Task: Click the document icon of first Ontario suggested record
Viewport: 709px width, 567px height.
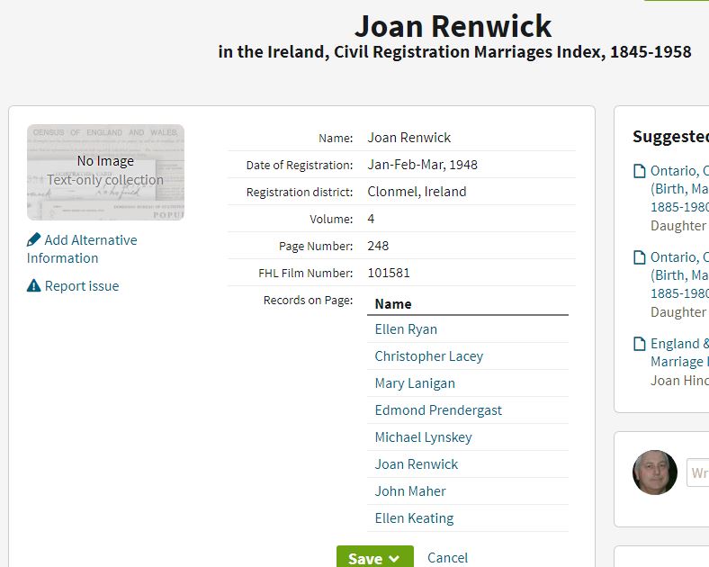Action: (x=640, y=171)
